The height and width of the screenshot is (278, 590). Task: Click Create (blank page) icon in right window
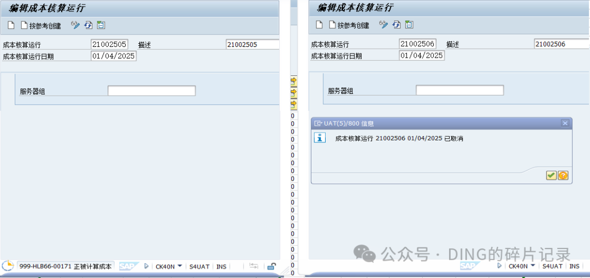pos(319,25)
